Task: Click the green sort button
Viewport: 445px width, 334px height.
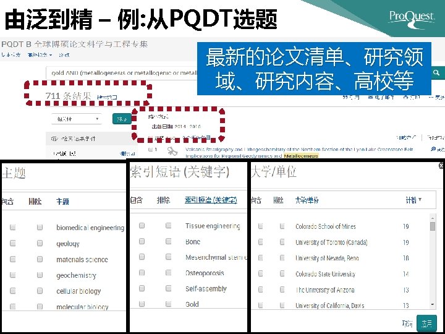Action: [122, 119]
